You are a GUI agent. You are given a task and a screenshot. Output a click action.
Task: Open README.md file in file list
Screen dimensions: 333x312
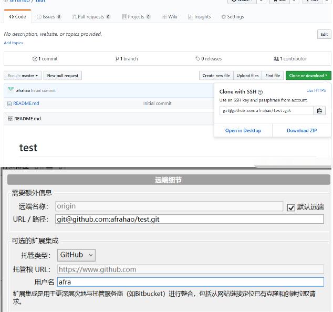(26, 103)
